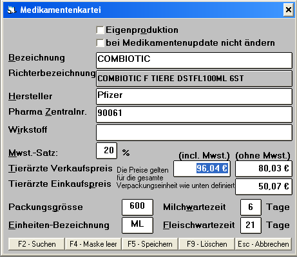The image size is (297, 257).
Task: Focus the Pharma Zentralnr. field 90061
Action: tap(194, 115)
